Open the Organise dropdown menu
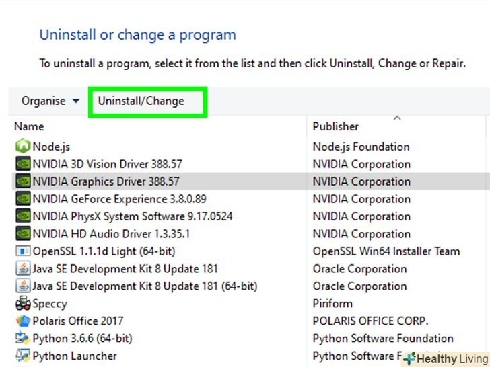 (x=50, y=101)
